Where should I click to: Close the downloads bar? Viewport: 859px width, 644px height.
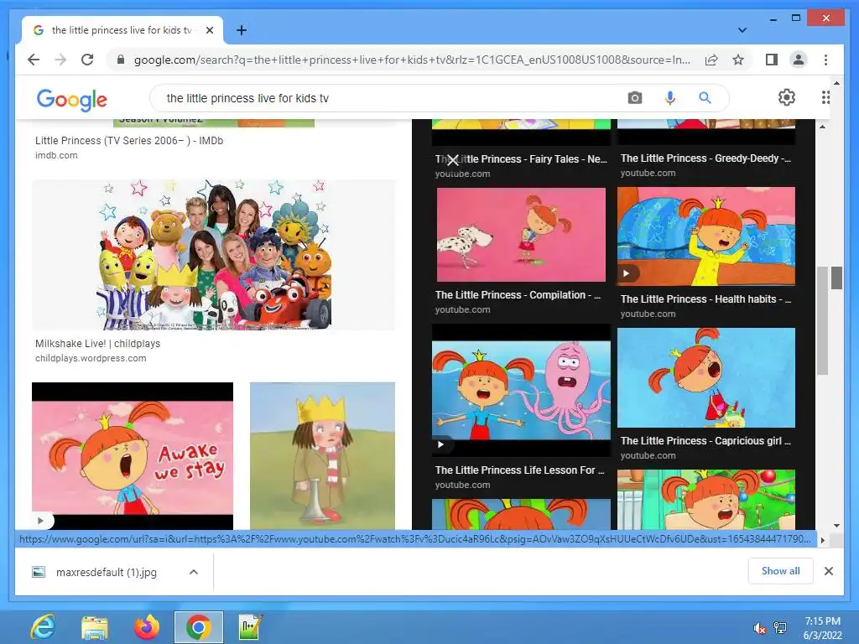(x=828, y=571)
